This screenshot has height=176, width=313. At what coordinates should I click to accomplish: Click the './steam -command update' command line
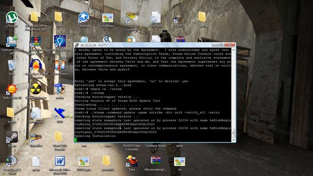tap(147, 112)
